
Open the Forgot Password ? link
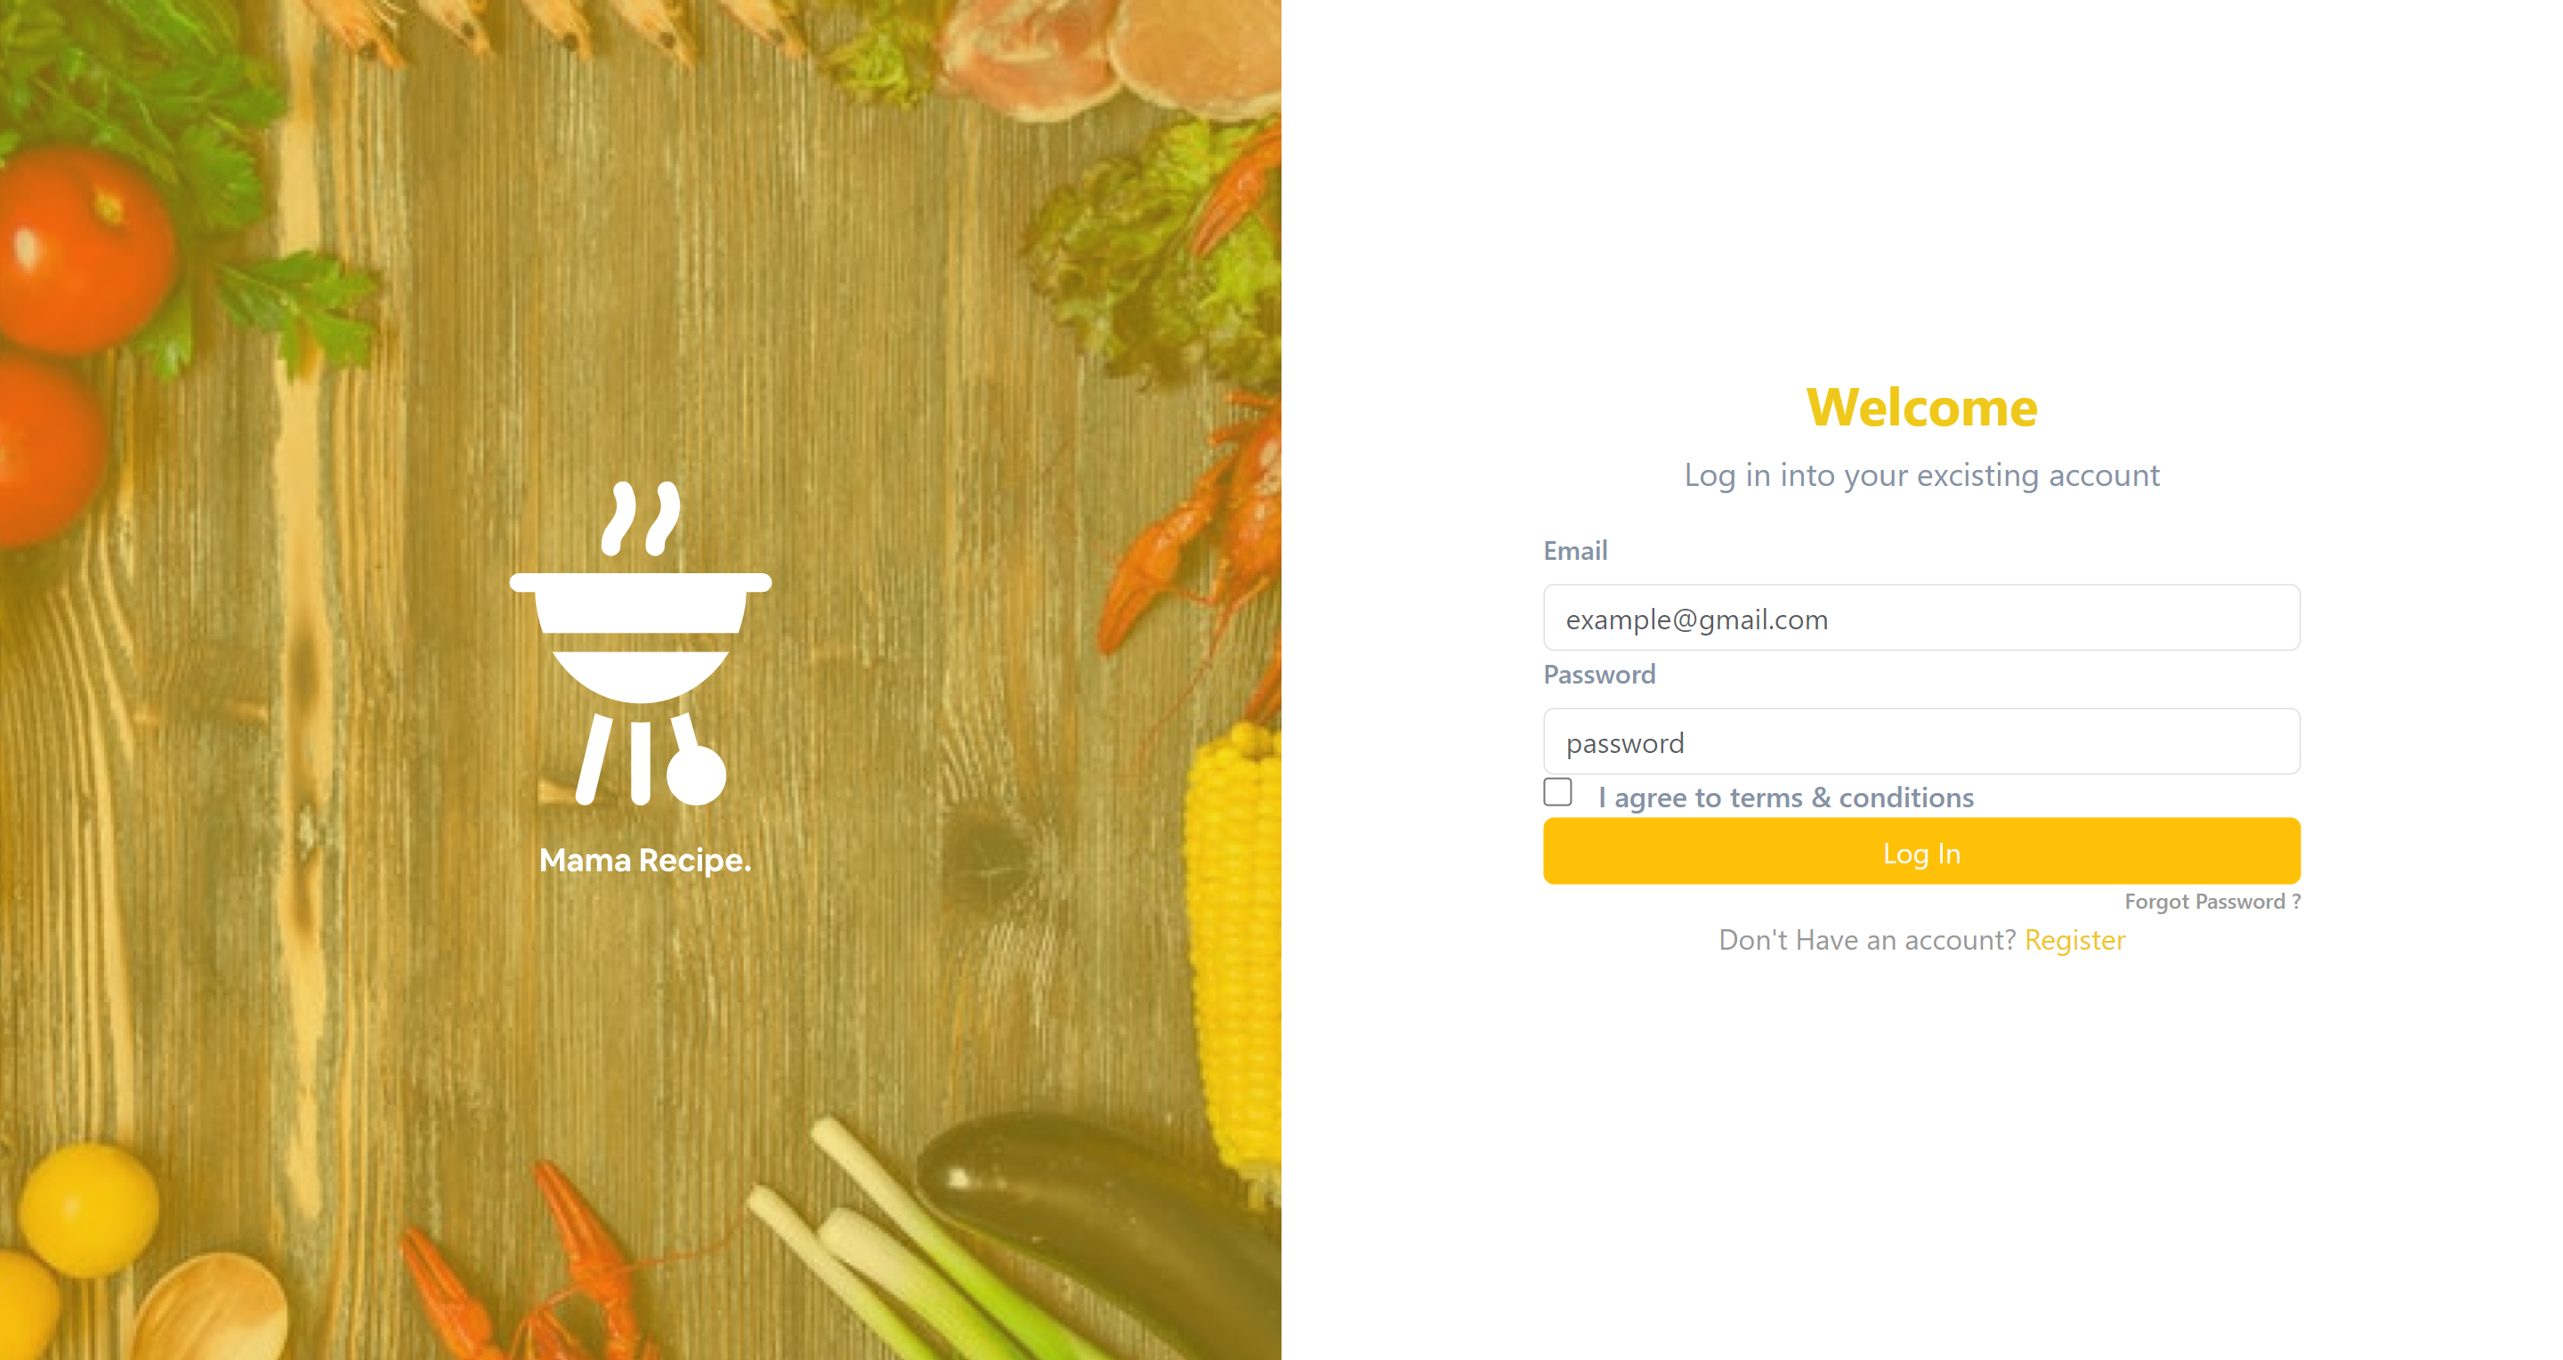coord(2211,902)
